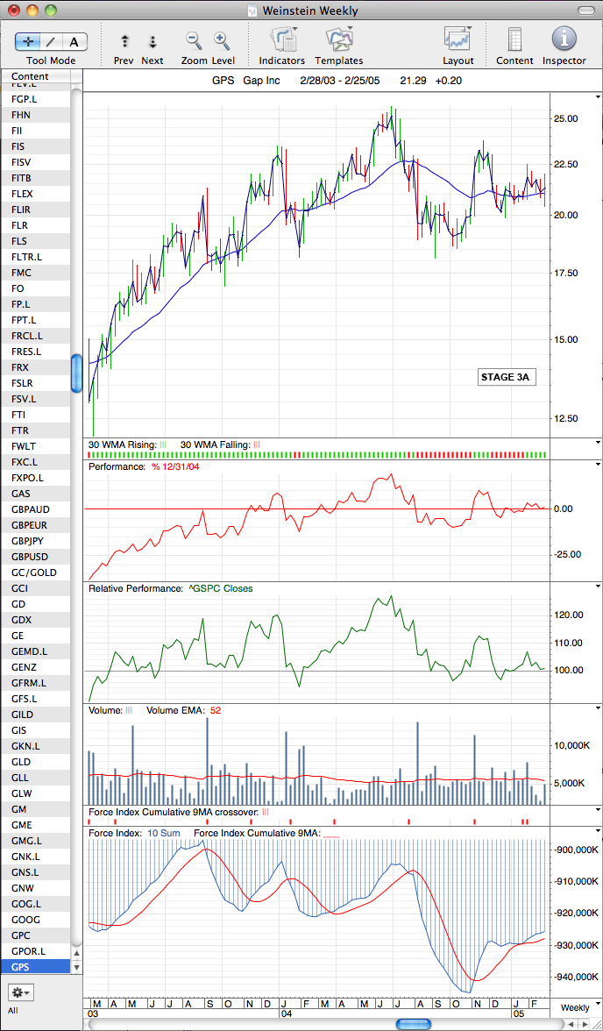The height and width of the screenshot is (1031, 603).
Task: Click the horizontal chart scrollbar thumb
Action: pyautogui.click(x=414, y=1024)
